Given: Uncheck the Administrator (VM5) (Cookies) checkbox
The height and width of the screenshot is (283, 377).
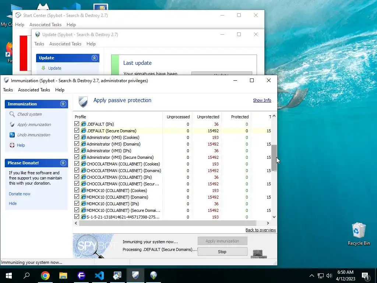Looking at the screenshot, I should tap(77, 137).
